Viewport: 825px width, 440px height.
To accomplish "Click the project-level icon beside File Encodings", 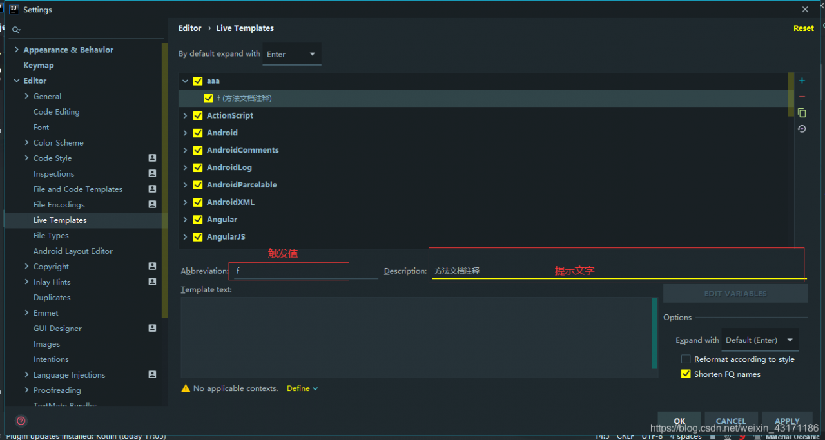I will point(152,204).
